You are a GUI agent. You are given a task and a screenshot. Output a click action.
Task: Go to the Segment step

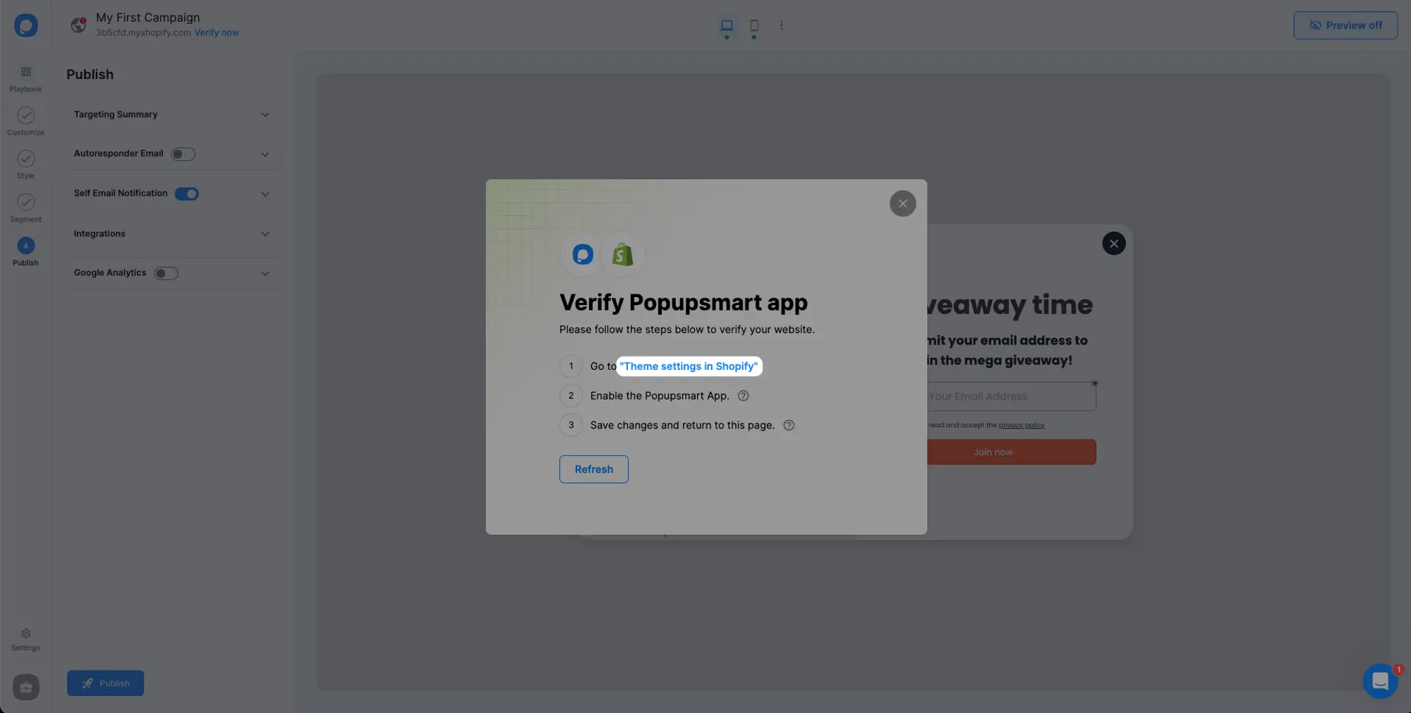[x=25, y=208]
